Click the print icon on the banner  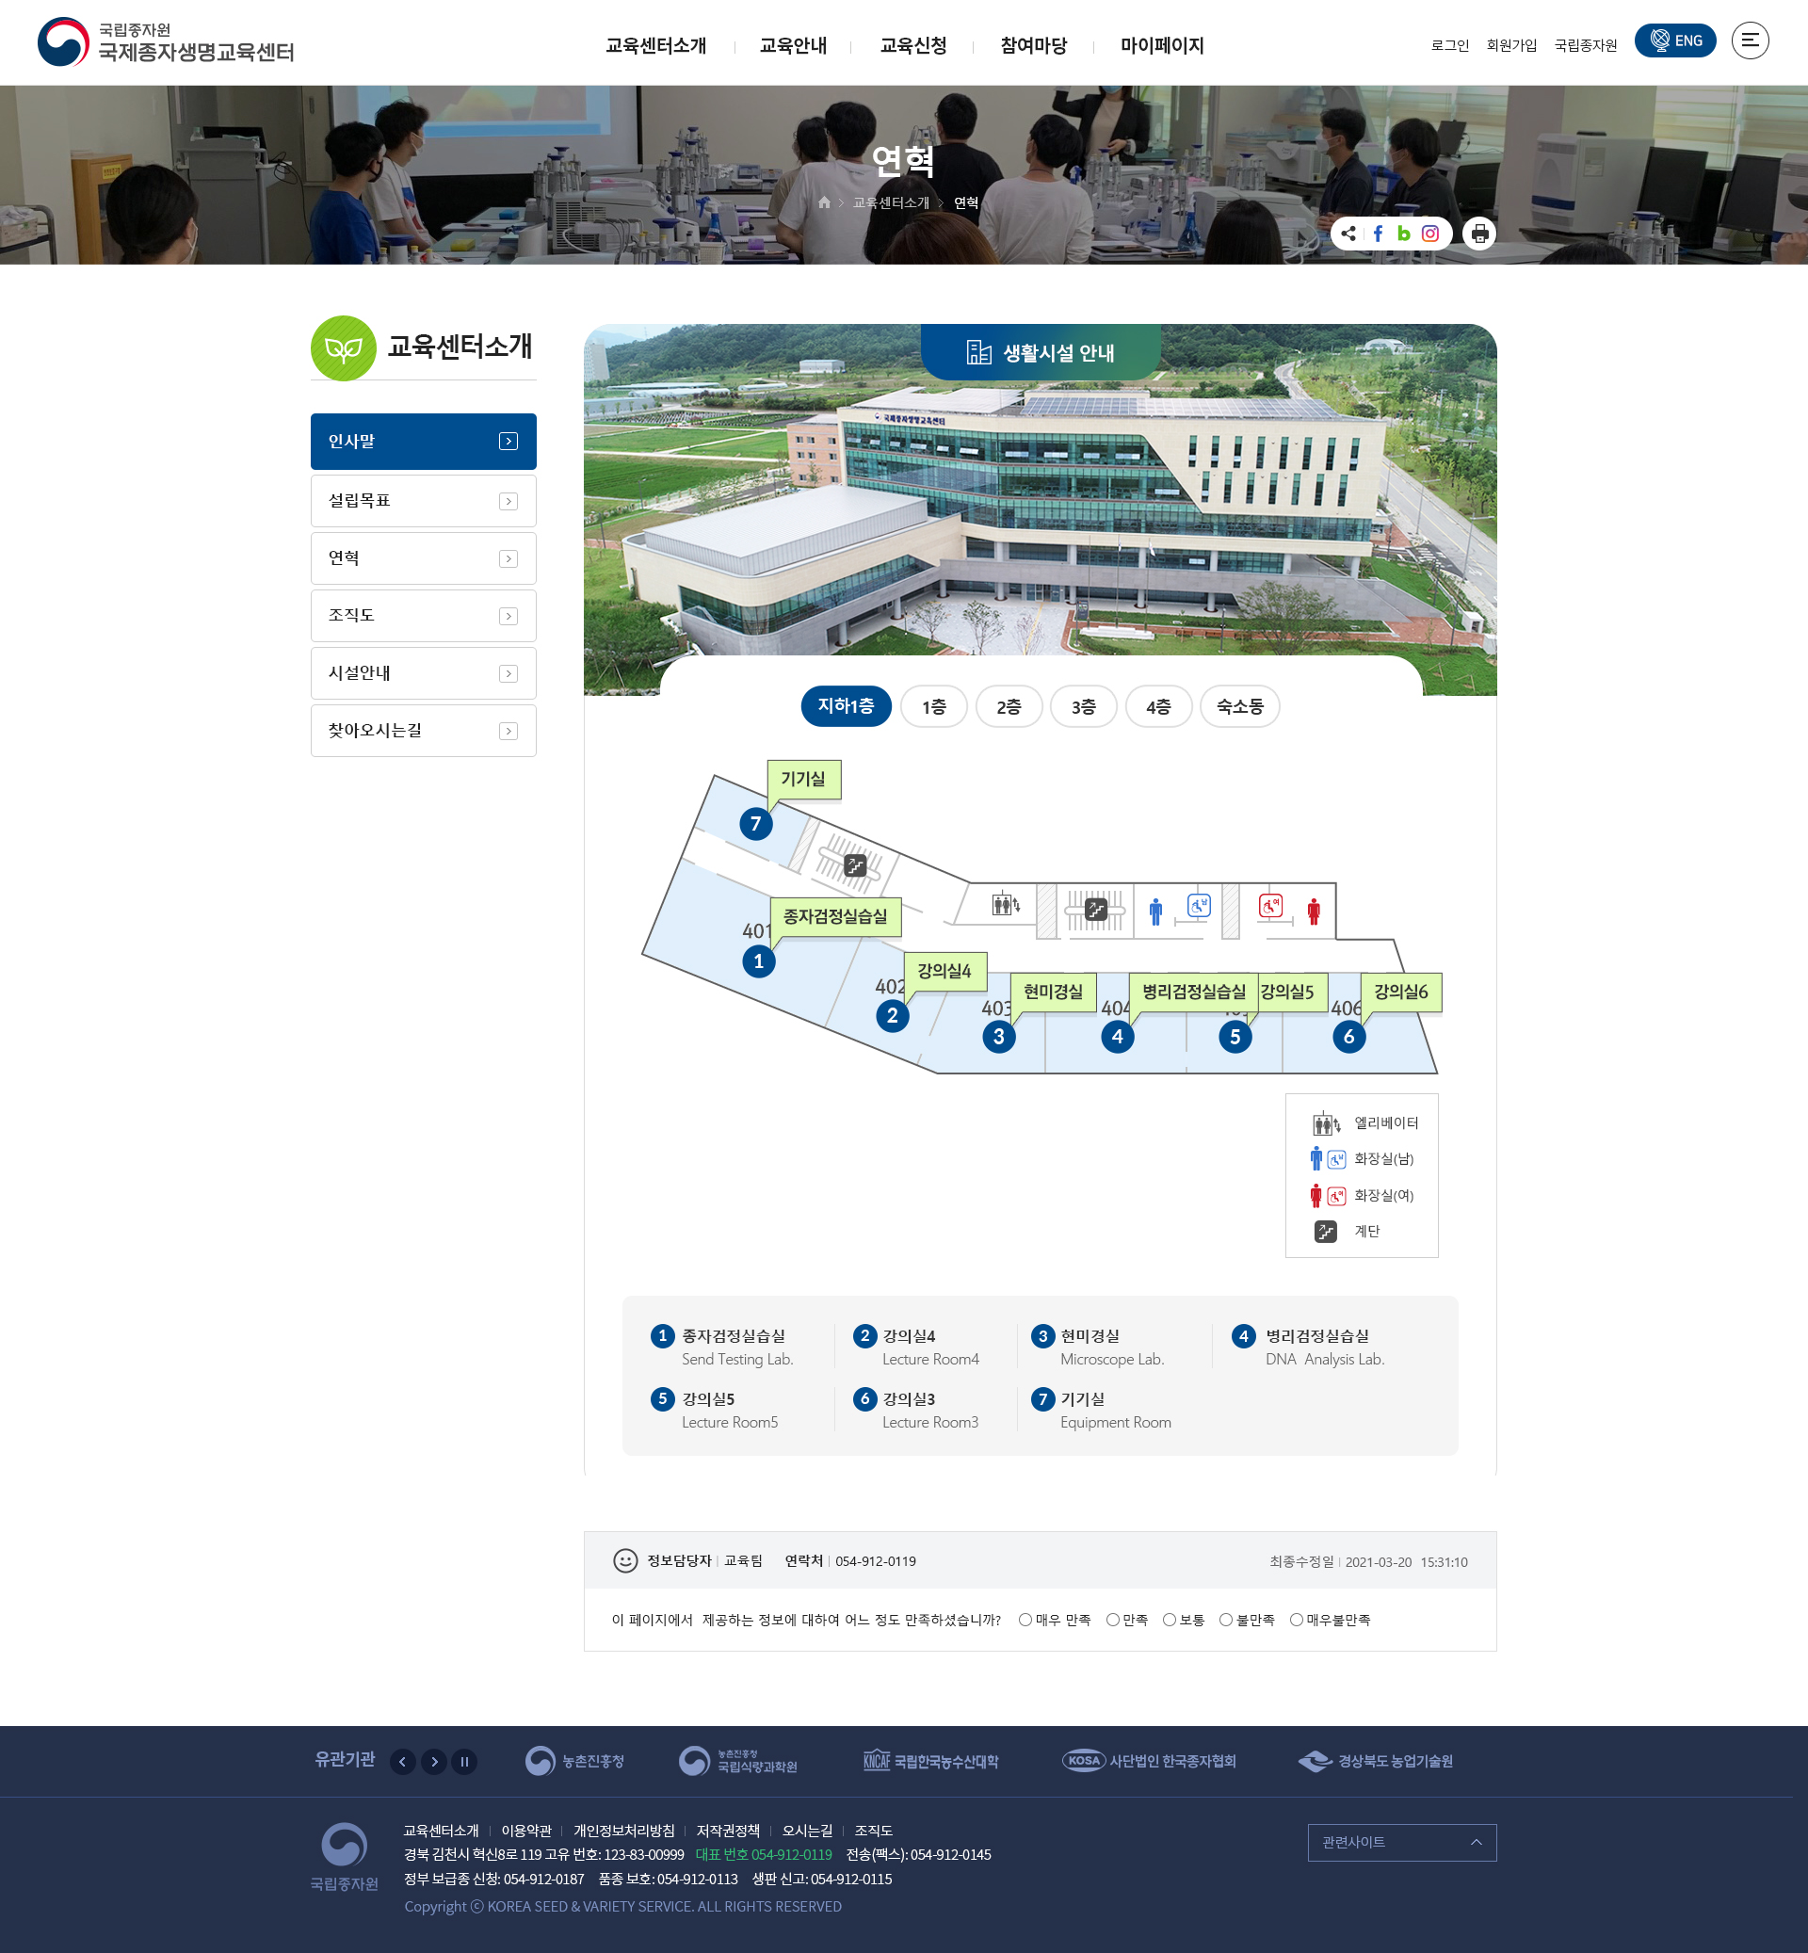1478,234
